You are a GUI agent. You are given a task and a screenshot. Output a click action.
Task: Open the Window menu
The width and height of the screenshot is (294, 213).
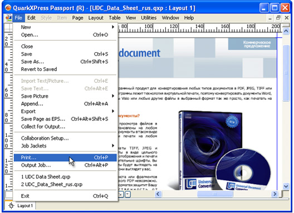click(170, 18)
